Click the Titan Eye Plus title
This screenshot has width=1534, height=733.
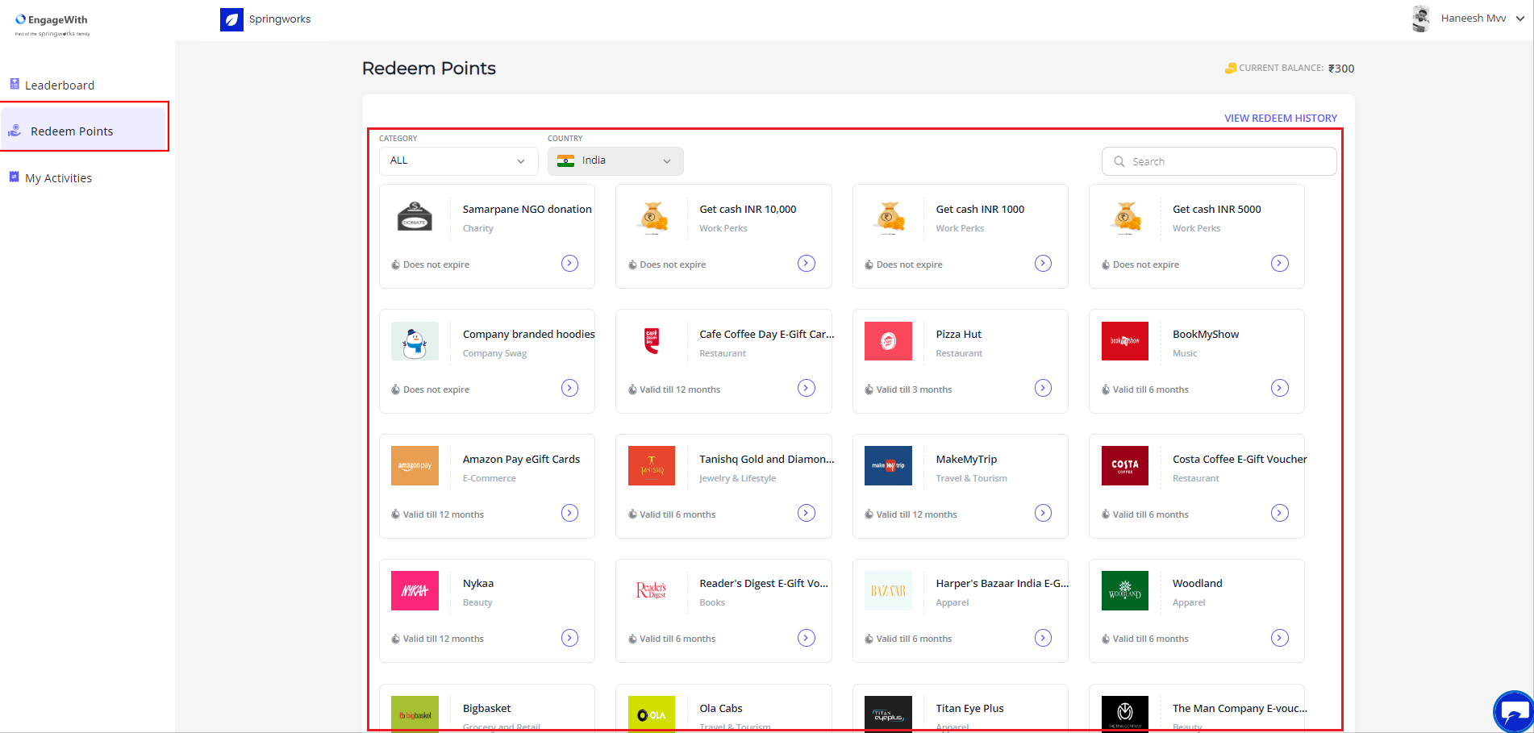point(969,708)
